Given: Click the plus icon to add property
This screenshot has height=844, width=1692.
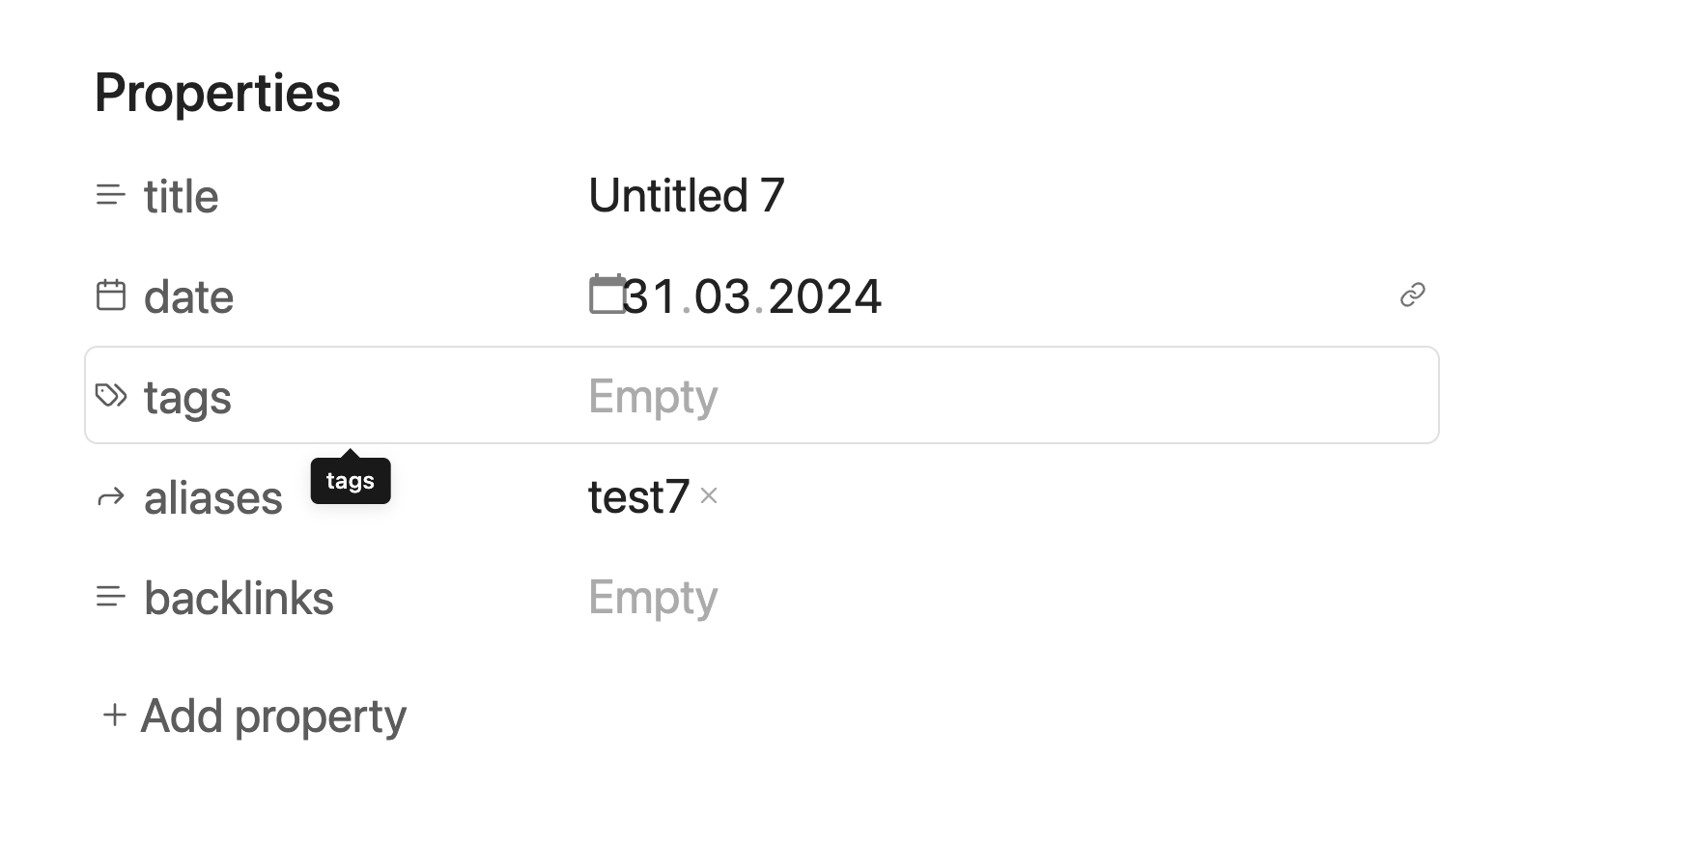Looking at the screenshot, I should point(114,715).
